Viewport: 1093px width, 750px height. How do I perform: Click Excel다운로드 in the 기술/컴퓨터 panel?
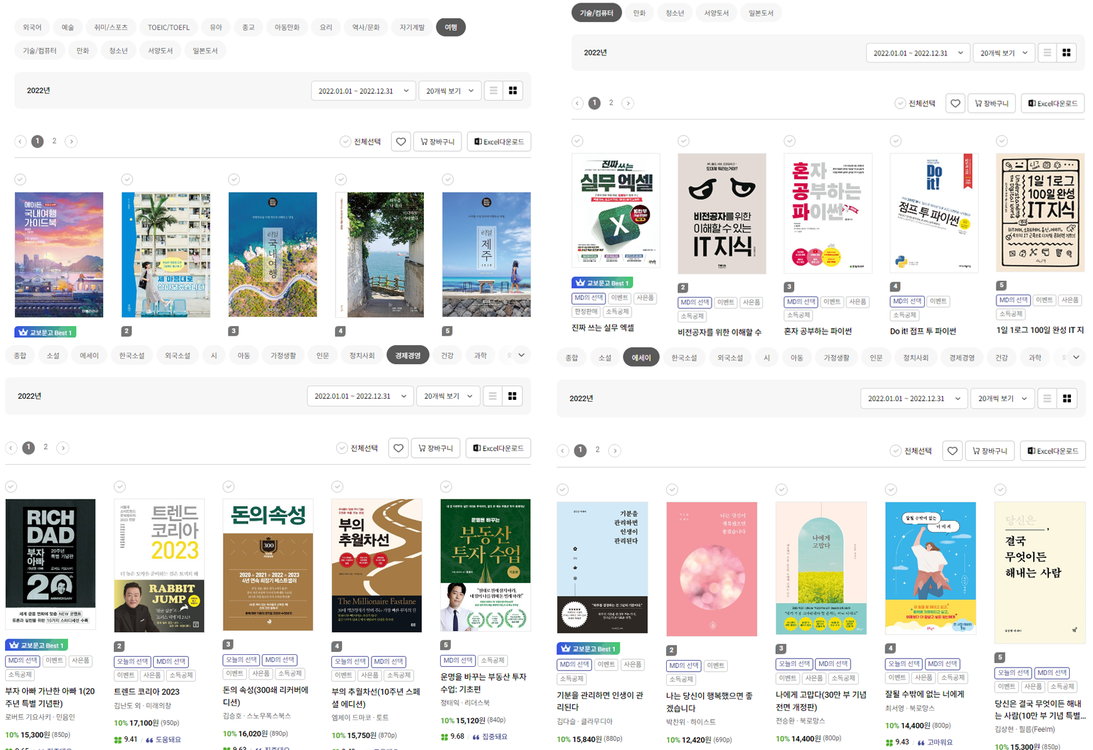point(1053,103)
